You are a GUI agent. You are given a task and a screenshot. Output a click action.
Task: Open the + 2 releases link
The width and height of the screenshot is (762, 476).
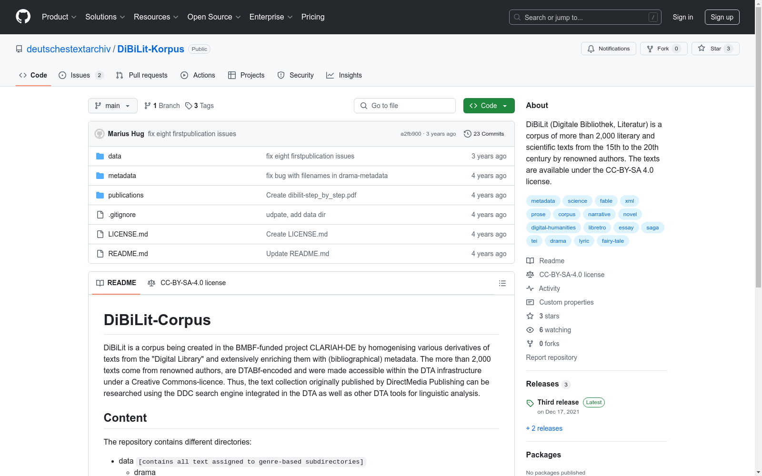(x=544, y=428)
